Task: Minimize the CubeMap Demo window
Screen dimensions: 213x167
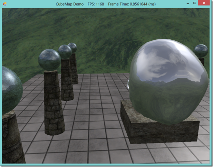Action: tap(188, 4)
